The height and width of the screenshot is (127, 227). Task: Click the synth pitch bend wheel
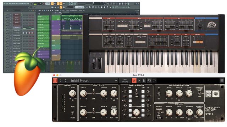pyautogui.click(x=94, y=63)
